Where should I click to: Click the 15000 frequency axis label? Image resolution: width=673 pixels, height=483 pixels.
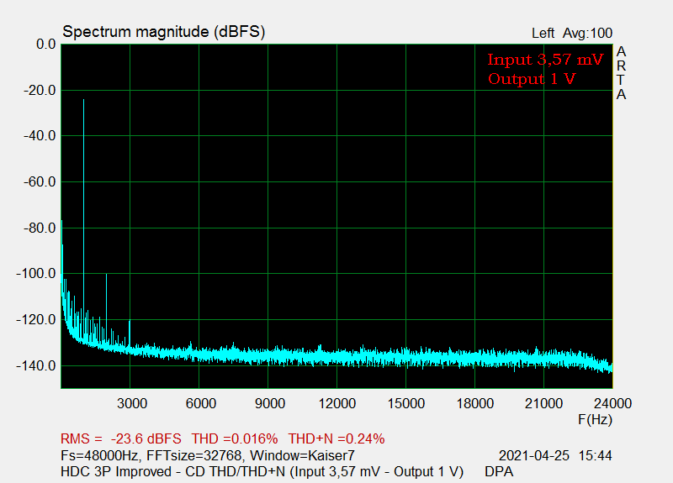point(406,403)
